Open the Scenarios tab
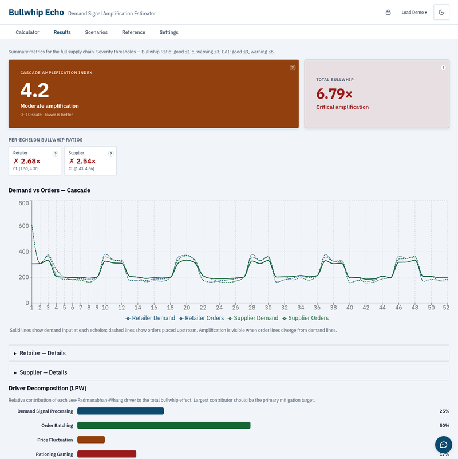The image size is (458, 459). click(x=96, y=32)
